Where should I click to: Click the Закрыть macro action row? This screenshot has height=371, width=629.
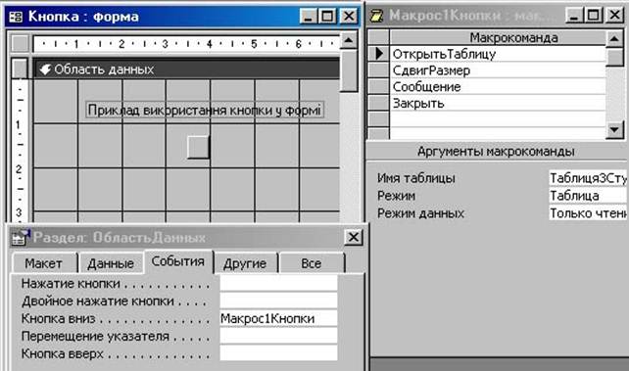[498, 104]
